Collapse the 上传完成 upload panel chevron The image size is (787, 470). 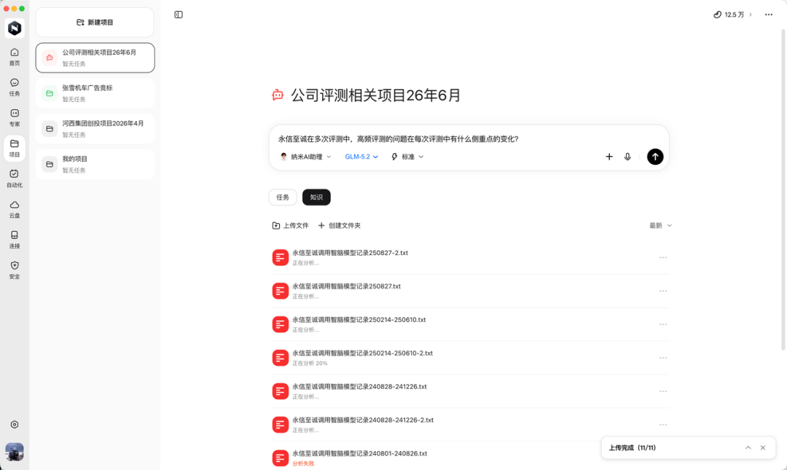coord(748,447)
